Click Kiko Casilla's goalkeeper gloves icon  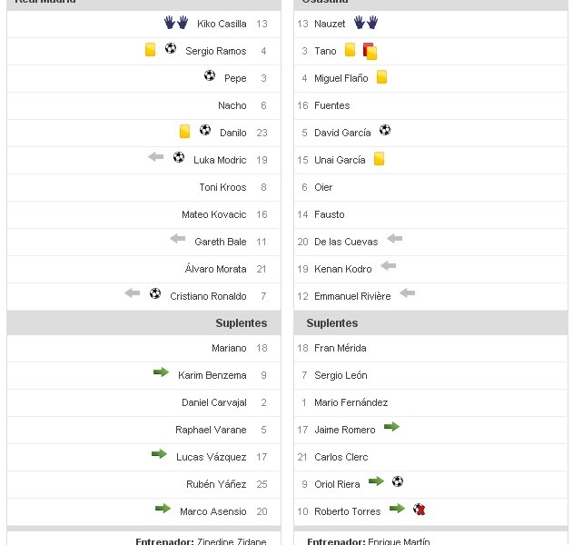point(175,22)
